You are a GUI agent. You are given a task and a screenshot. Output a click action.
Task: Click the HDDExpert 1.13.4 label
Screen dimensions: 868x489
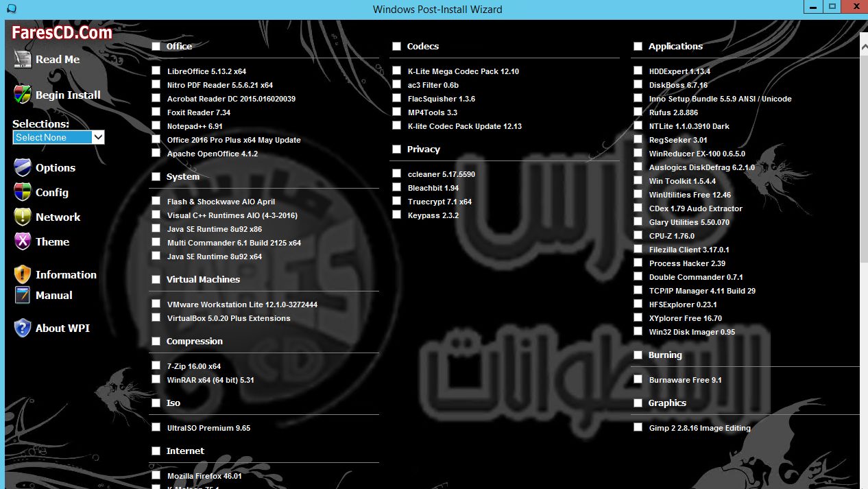click(679, 71)
